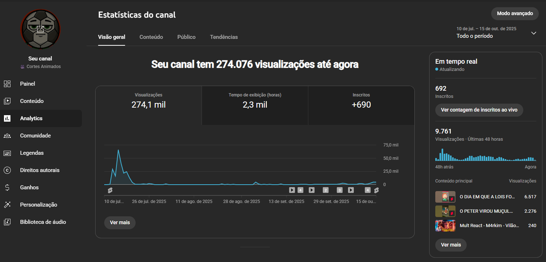Click the Modo avançado button

(x=515, y=14)
